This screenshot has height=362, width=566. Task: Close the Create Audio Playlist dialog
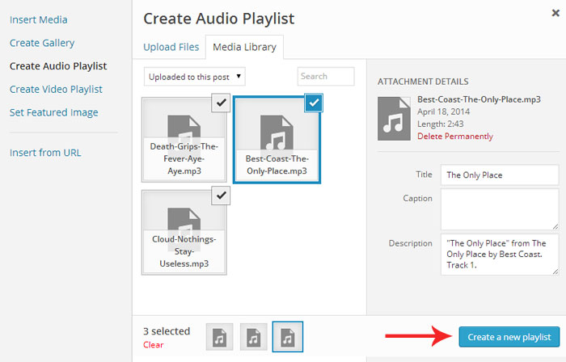555,14
